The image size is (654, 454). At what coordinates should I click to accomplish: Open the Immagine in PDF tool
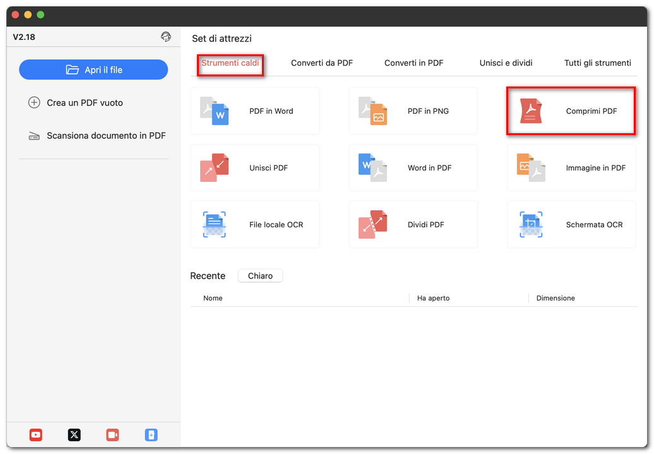(571, 168)
